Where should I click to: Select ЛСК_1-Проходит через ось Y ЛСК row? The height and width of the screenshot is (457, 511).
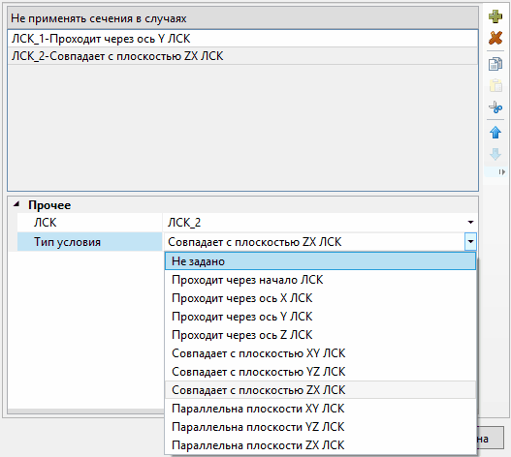point(242,39)
